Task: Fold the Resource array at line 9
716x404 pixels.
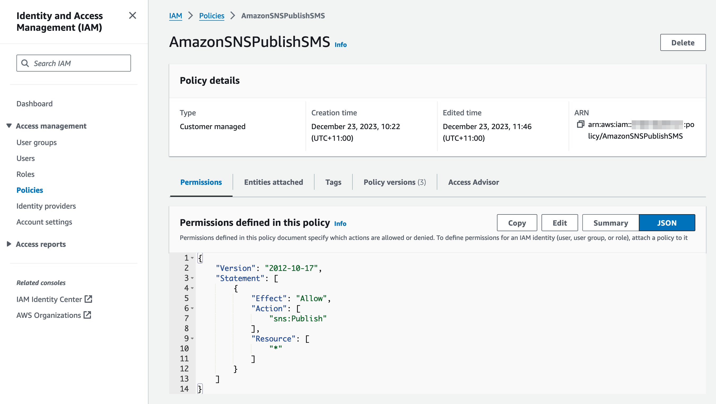Action: 192,339
